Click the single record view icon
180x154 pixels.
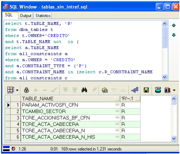pyautogui.click(x=105, y=90)
